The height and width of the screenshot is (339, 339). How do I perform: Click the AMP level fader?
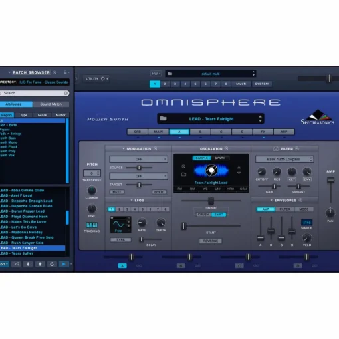tap(330, 180)
